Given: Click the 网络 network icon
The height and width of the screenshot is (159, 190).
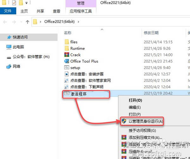Looking at the screenshot, I should pos(9,66).
